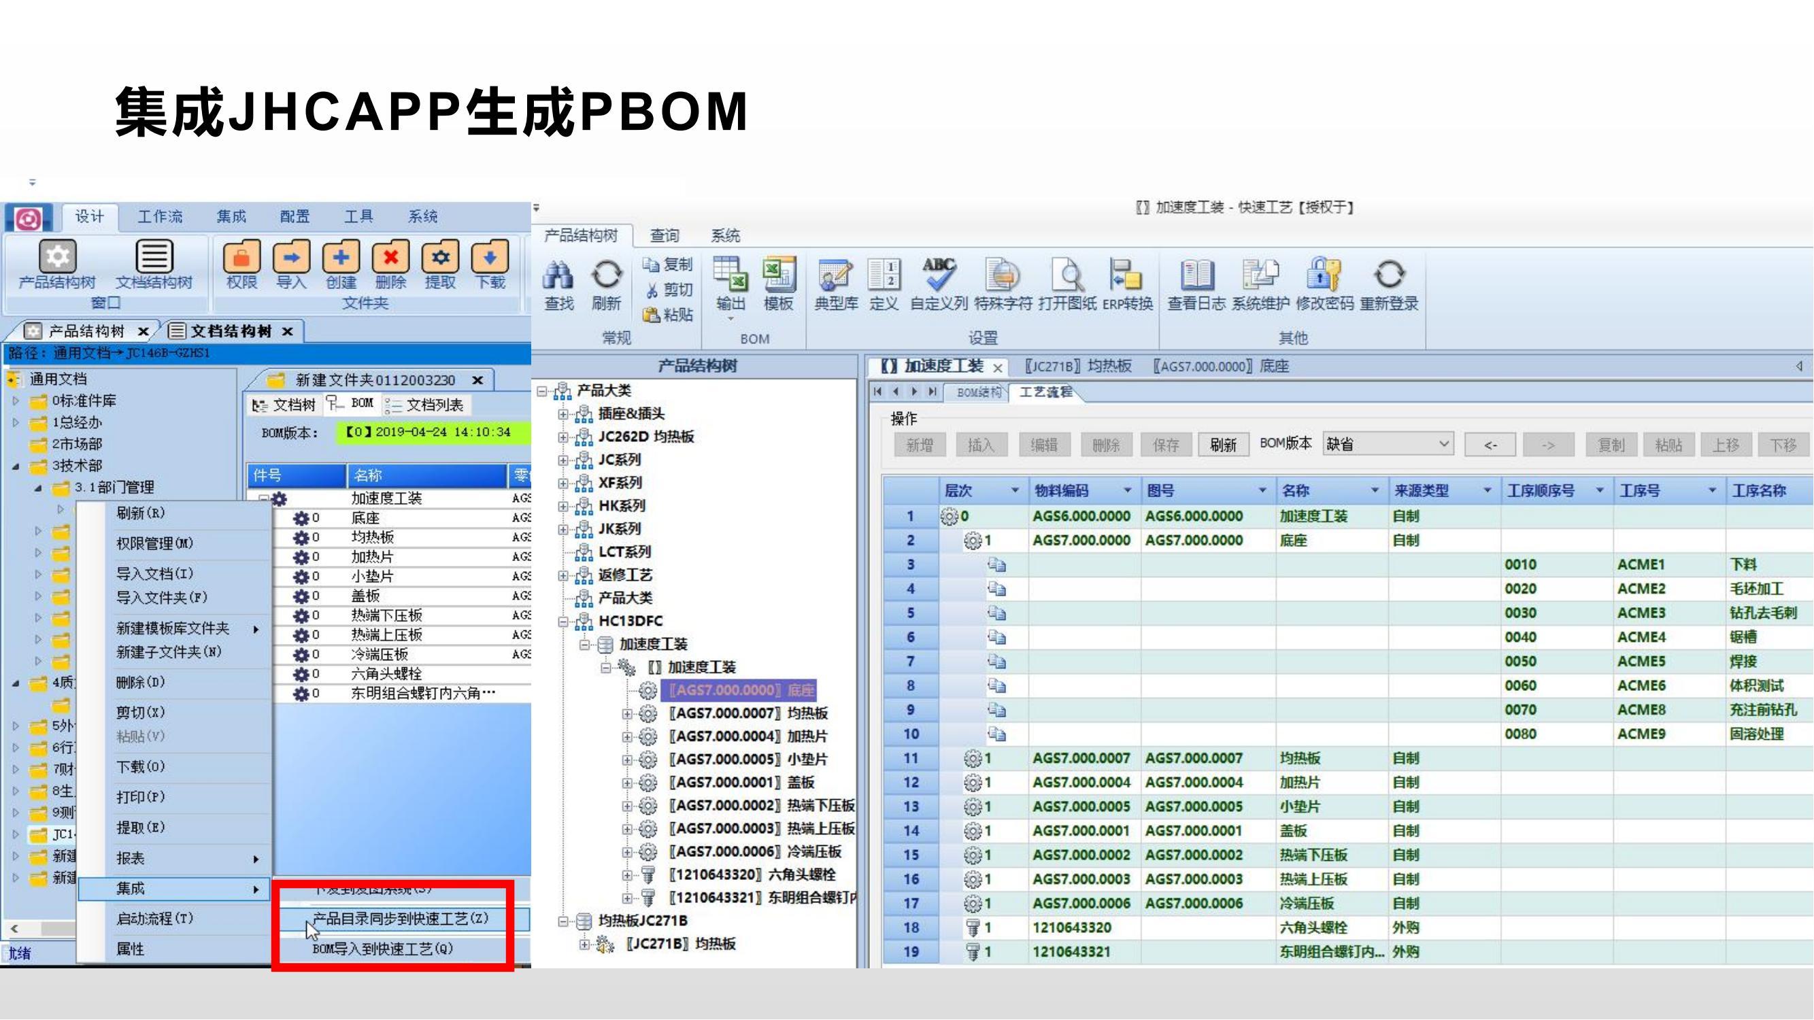Screen dimensions: 1814x1020
Task: Click the 插入 operation button
Action: 981,445
